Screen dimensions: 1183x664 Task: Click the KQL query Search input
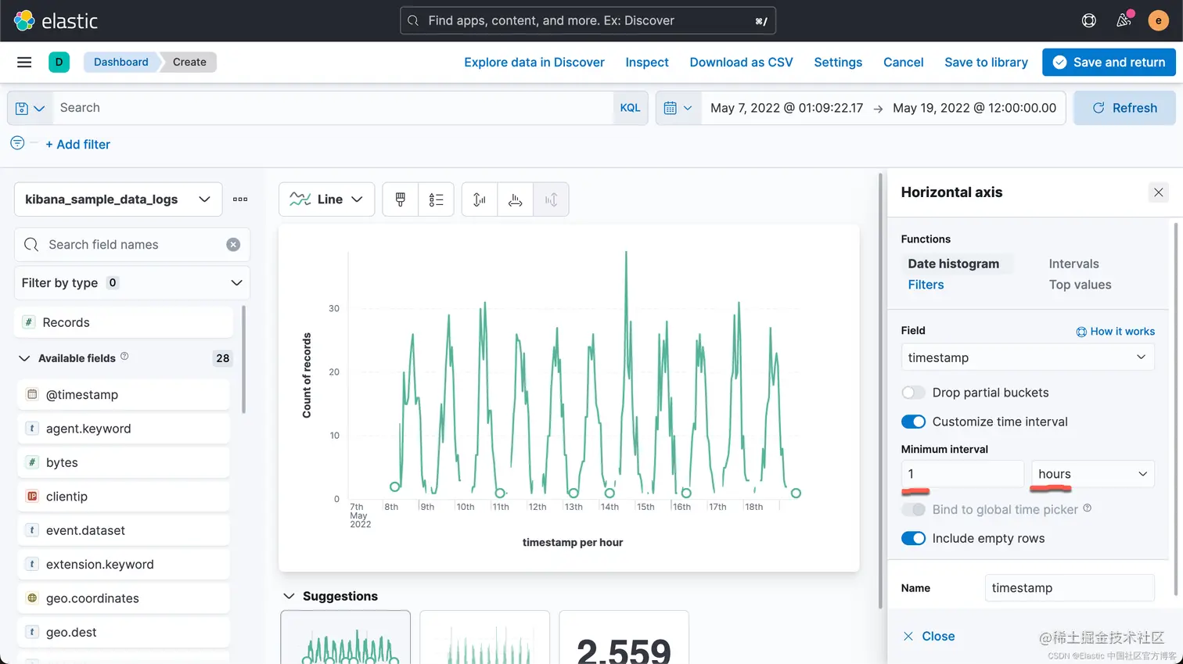tap(333, 108)
